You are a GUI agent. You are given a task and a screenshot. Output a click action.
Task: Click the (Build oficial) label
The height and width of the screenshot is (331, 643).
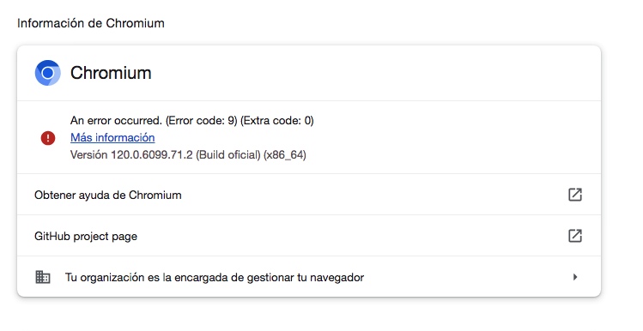pos(228,155)
